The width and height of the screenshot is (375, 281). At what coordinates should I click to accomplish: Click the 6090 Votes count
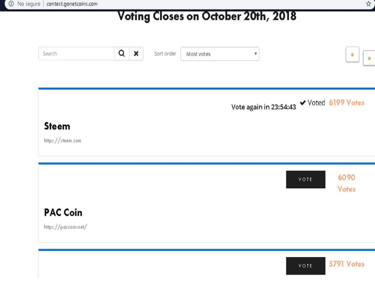(x=346, y=183)
